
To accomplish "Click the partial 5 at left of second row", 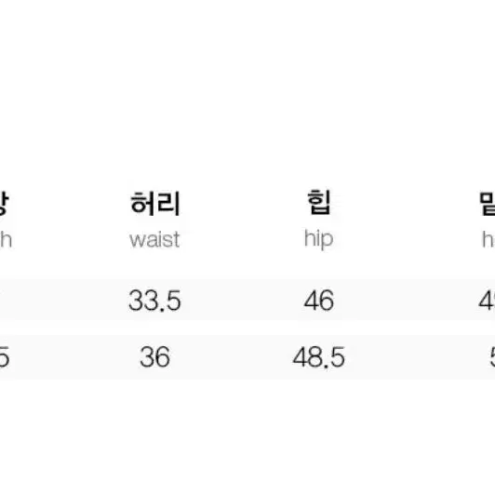I will click(5, 357).
